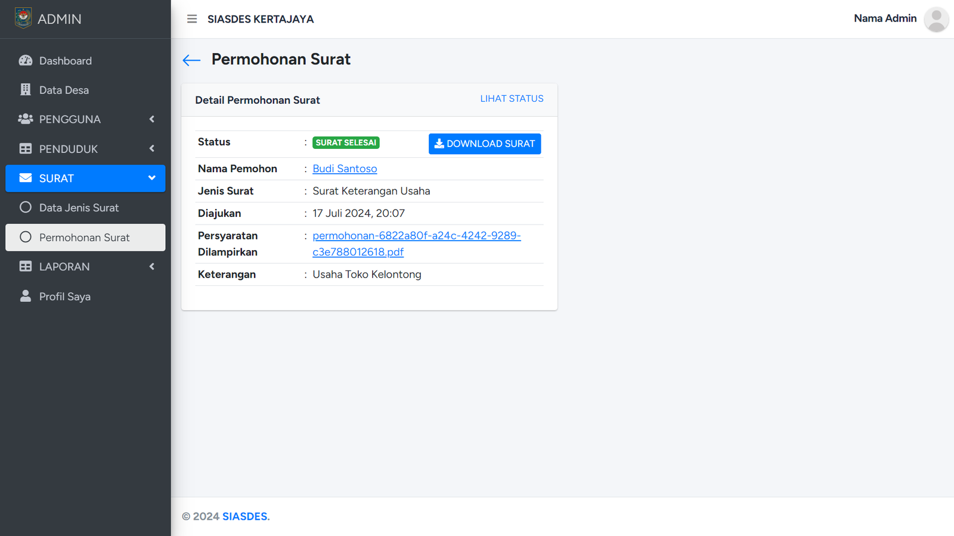Open the LIHAT STATUS link
Image resolution: width=954 pixels, height=536 pixels.
click(x=512, y=99)
